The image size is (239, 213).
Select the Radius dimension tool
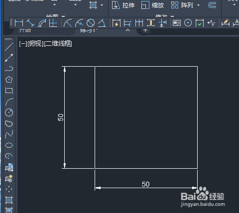pos(68,23)
